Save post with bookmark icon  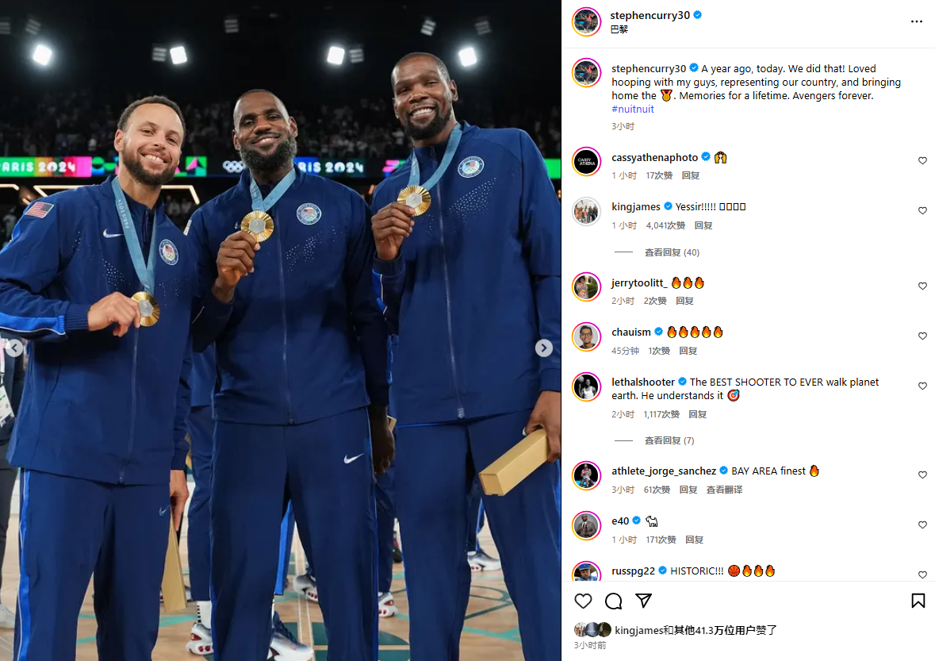coord(918,601)
